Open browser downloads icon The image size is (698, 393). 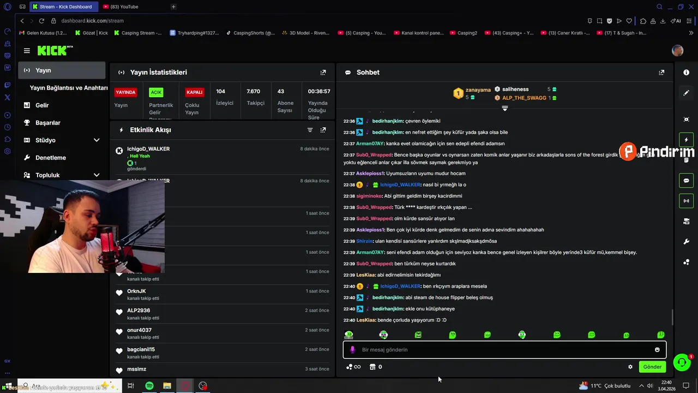pos(663,21)
